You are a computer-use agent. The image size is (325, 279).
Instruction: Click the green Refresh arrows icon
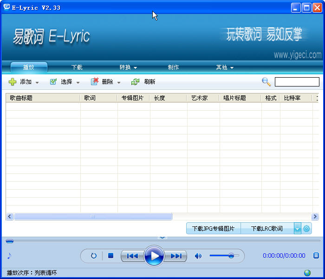coord(135,82)
